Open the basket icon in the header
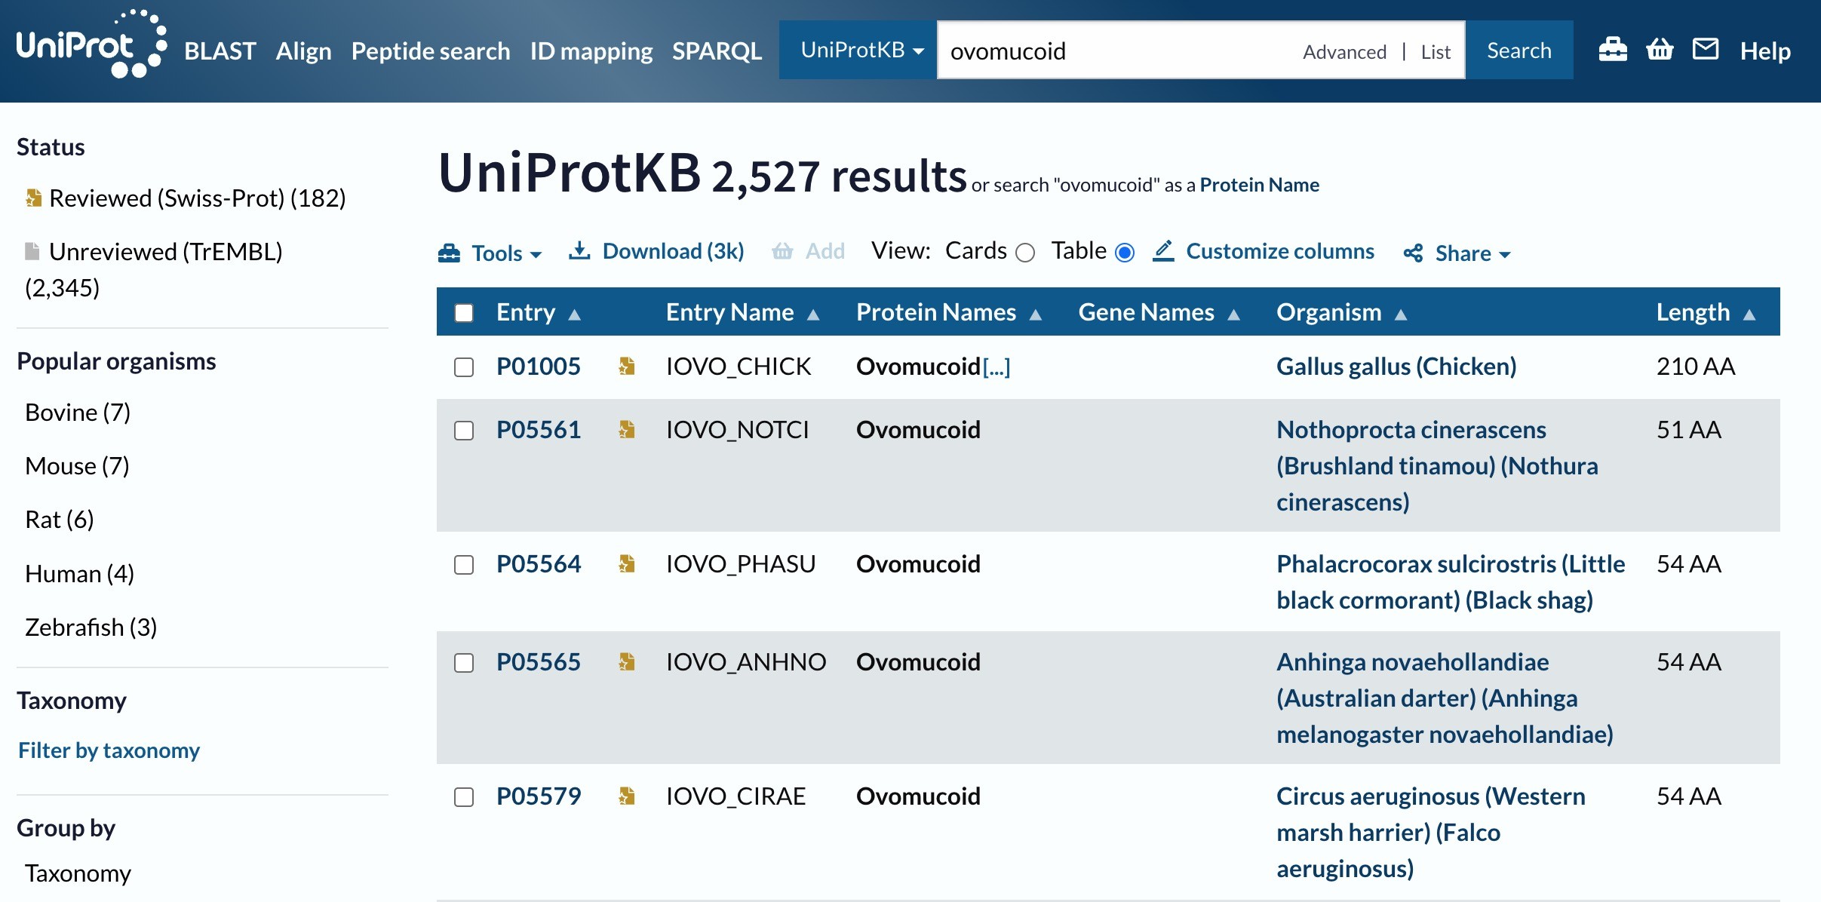Image resolution: width=1821 pixels, height=902 pixels. 1660,50
